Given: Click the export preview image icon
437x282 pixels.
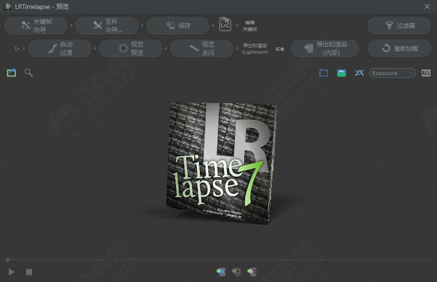Looking at the screenshot, I should coord(11,73).
